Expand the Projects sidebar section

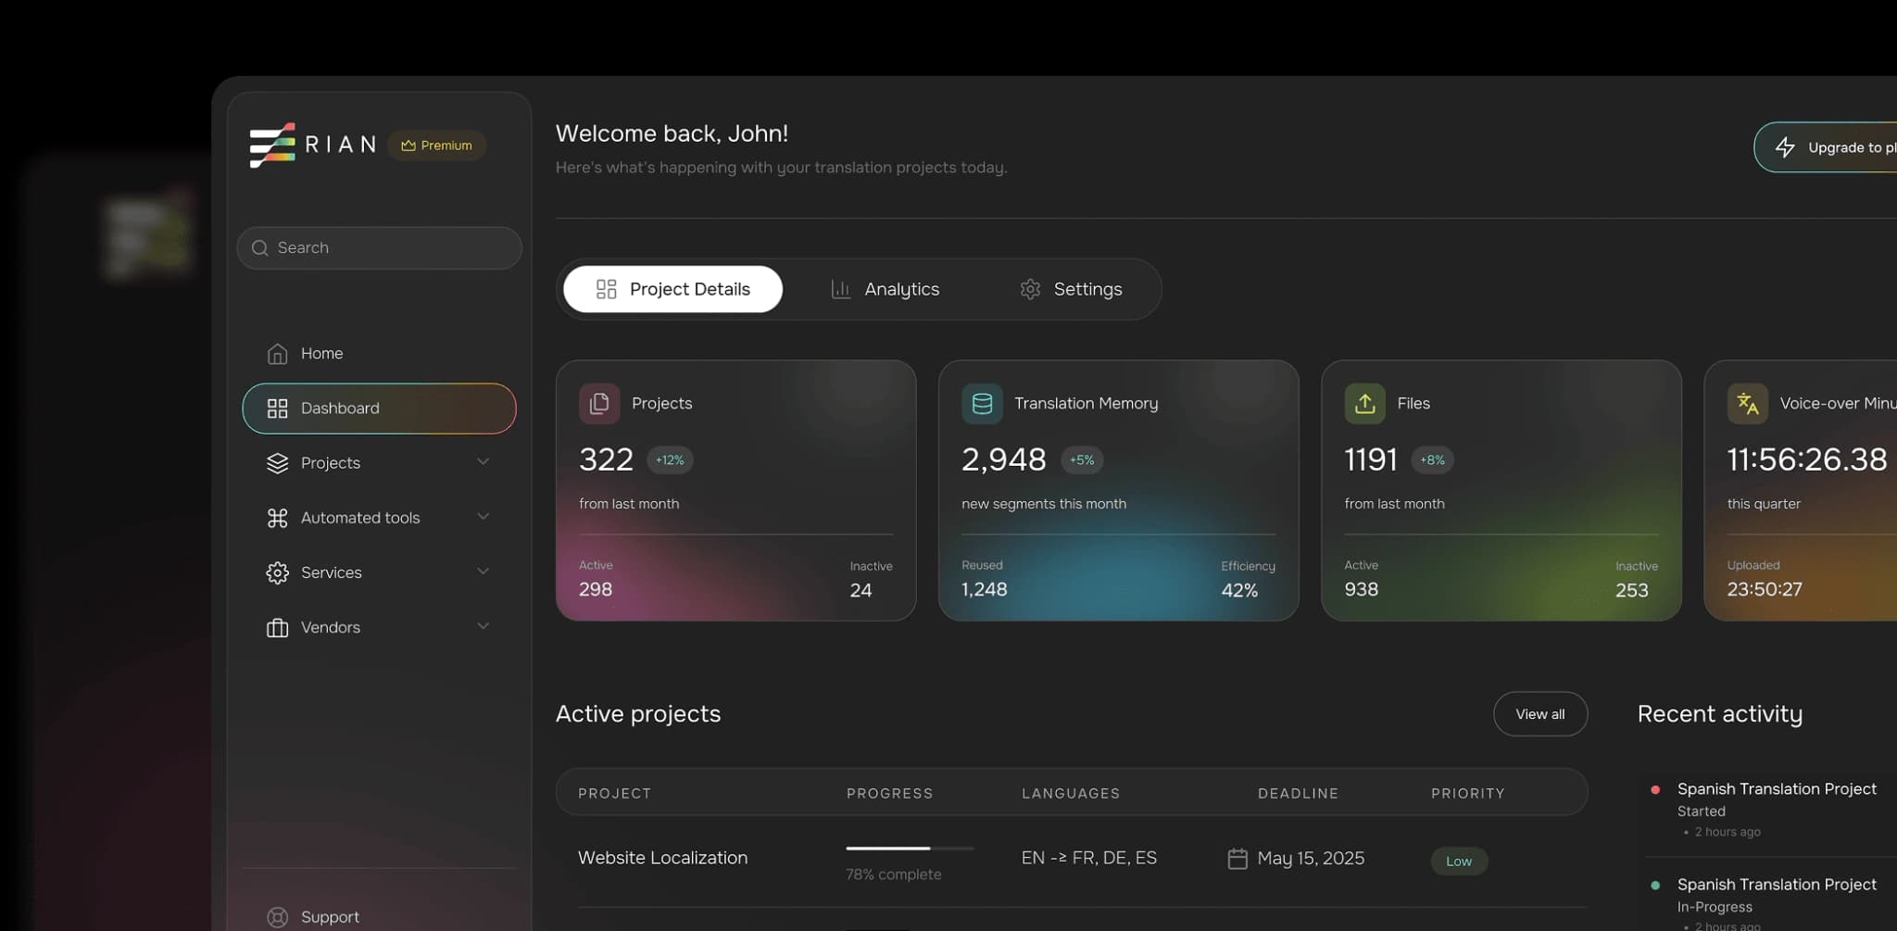click(483, 461)
